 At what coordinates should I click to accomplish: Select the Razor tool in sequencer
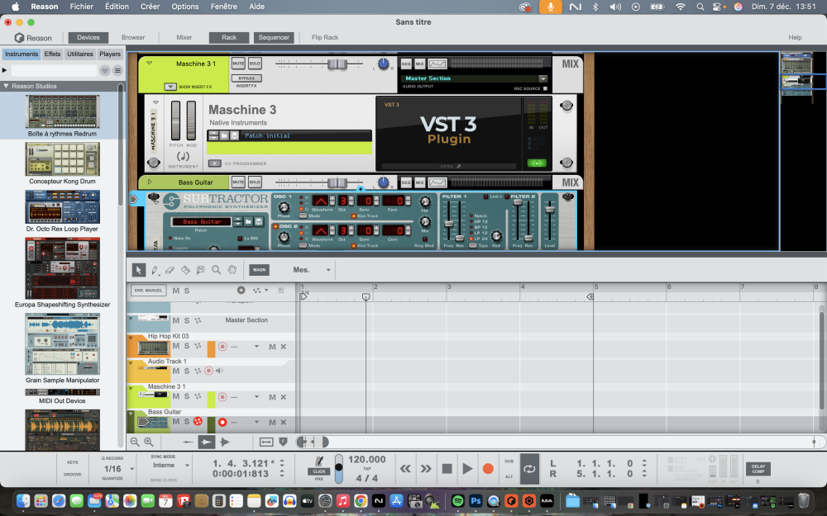click(185, 270)
